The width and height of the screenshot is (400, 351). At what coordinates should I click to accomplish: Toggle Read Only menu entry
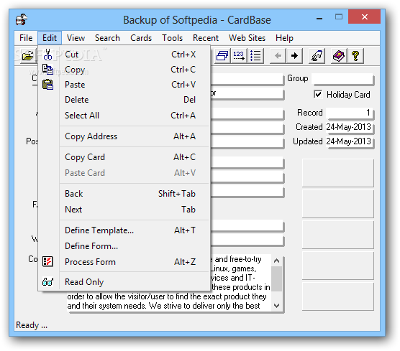click(124, 282)
